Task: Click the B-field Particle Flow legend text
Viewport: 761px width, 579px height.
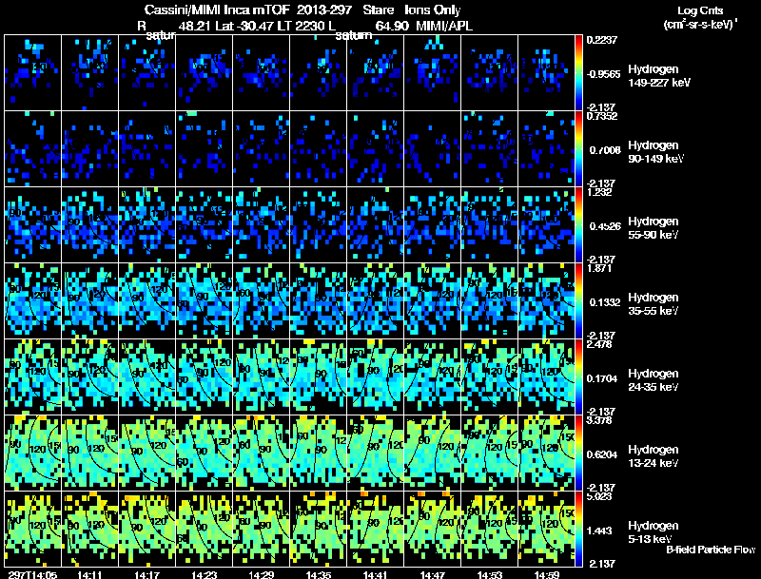Action: pyautogui.click(x=710, y=550)
